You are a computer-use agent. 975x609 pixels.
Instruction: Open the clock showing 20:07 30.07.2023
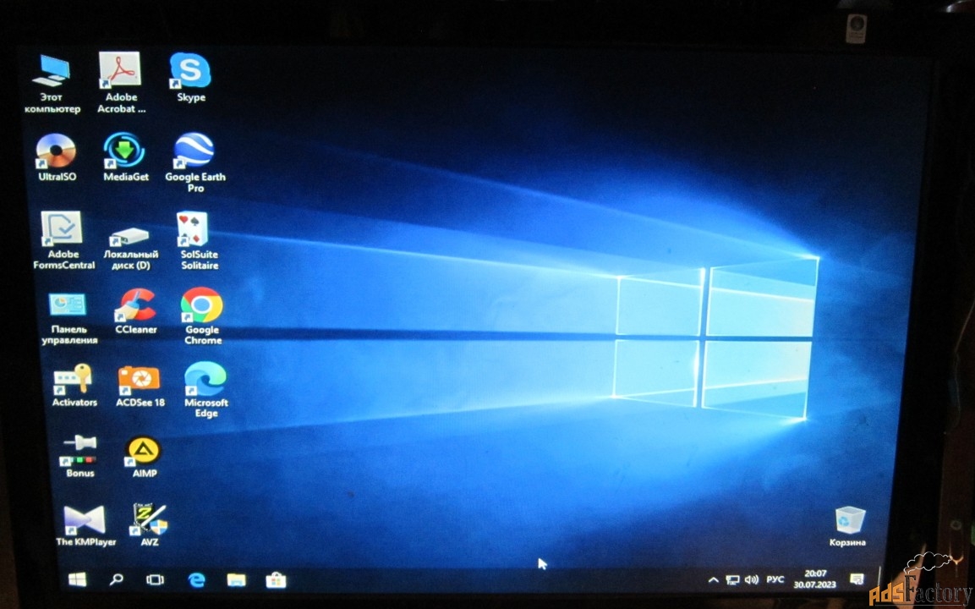click(814, 579)
